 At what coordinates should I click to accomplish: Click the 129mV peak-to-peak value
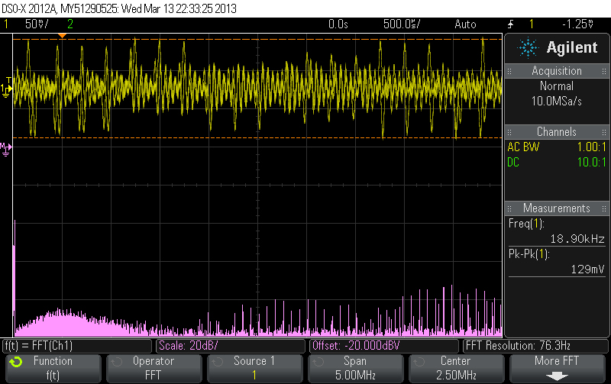587,269
